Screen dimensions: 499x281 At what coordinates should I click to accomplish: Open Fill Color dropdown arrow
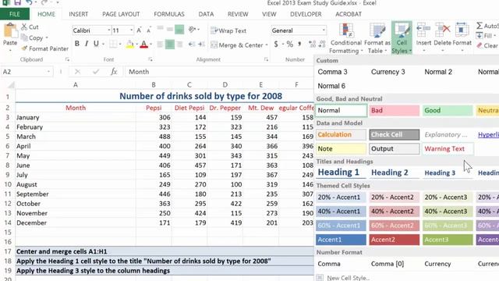click(136, 44)
